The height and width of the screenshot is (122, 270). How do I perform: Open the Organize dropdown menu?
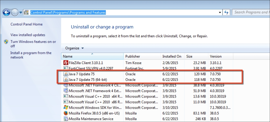pyautogui.click(x=75, y=48)
